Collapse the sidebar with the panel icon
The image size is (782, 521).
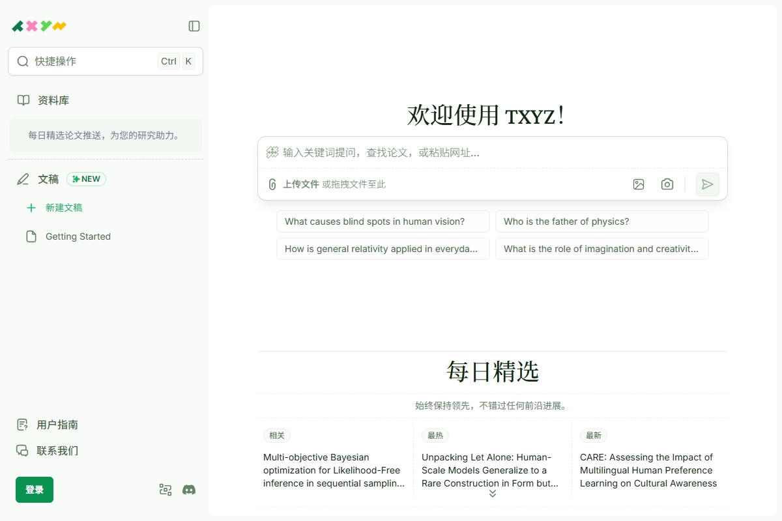coord(194,25)
